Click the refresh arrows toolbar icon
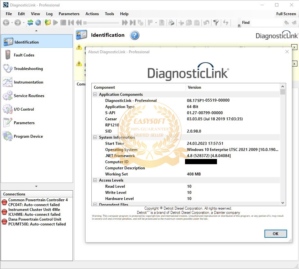Image resolution: width=299 pixels, height=269 pixels. coord(226,23)
